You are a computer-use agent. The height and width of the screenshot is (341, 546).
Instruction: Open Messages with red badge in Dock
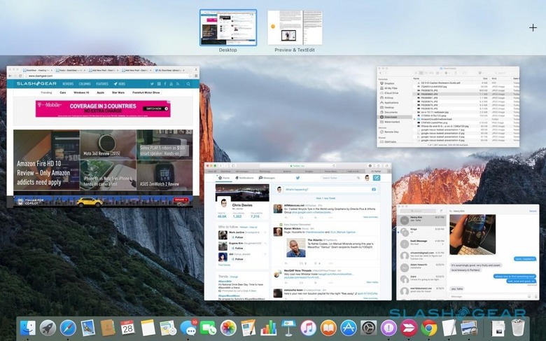tap(188, 328)
